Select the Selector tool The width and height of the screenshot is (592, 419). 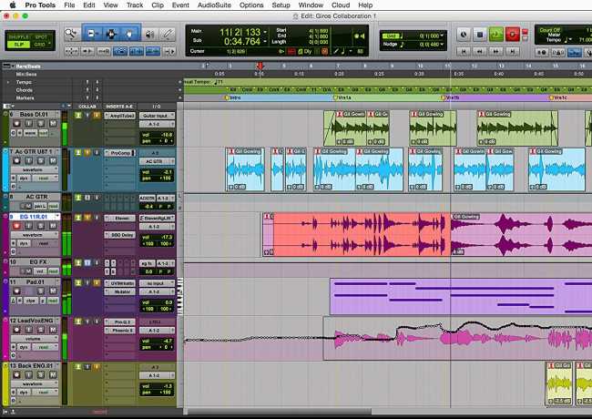click(108, 34)
